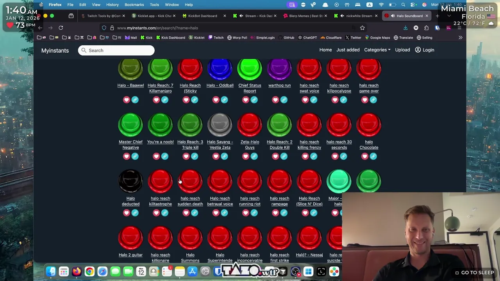Copy link for halo reach game over
This screenshot has width=500, height=281.
point(373,100)
